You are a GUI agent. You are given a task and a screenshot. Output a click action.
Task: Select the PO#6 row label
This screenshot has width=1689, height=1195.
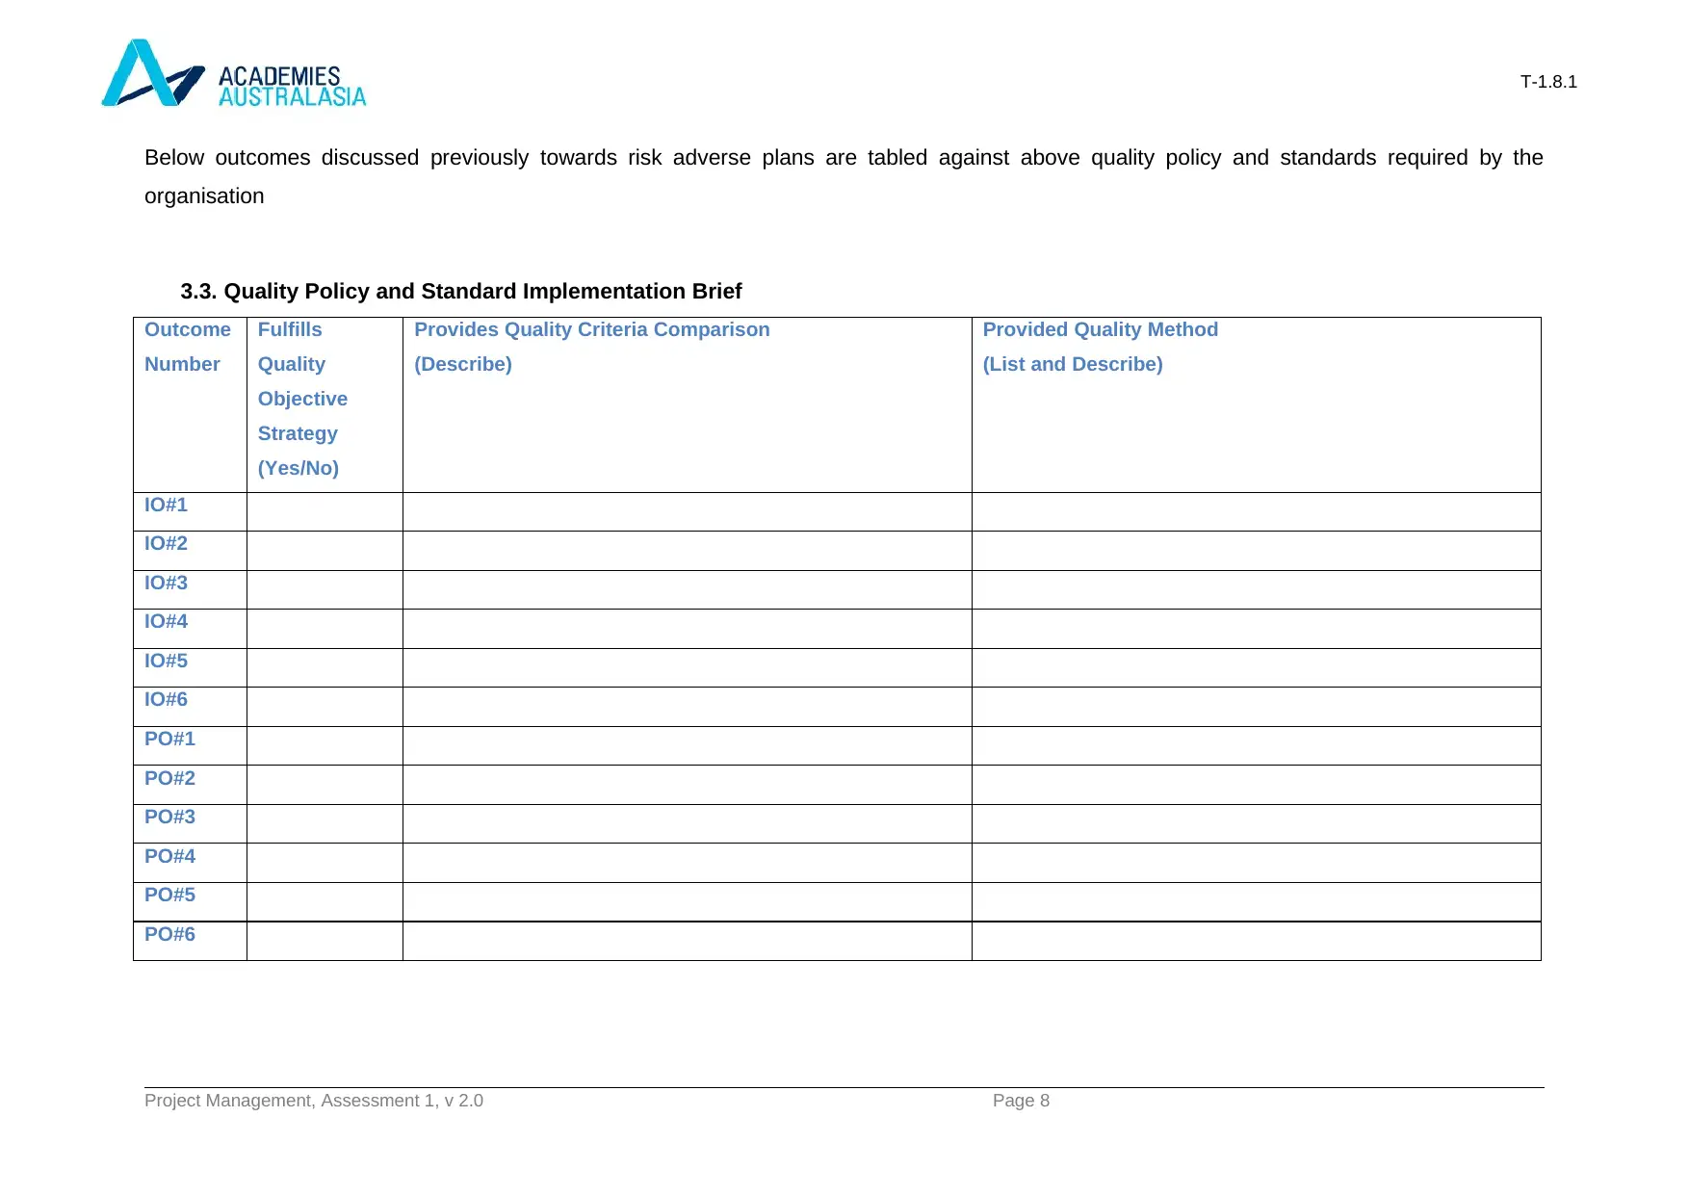click(x=169, y=934)
